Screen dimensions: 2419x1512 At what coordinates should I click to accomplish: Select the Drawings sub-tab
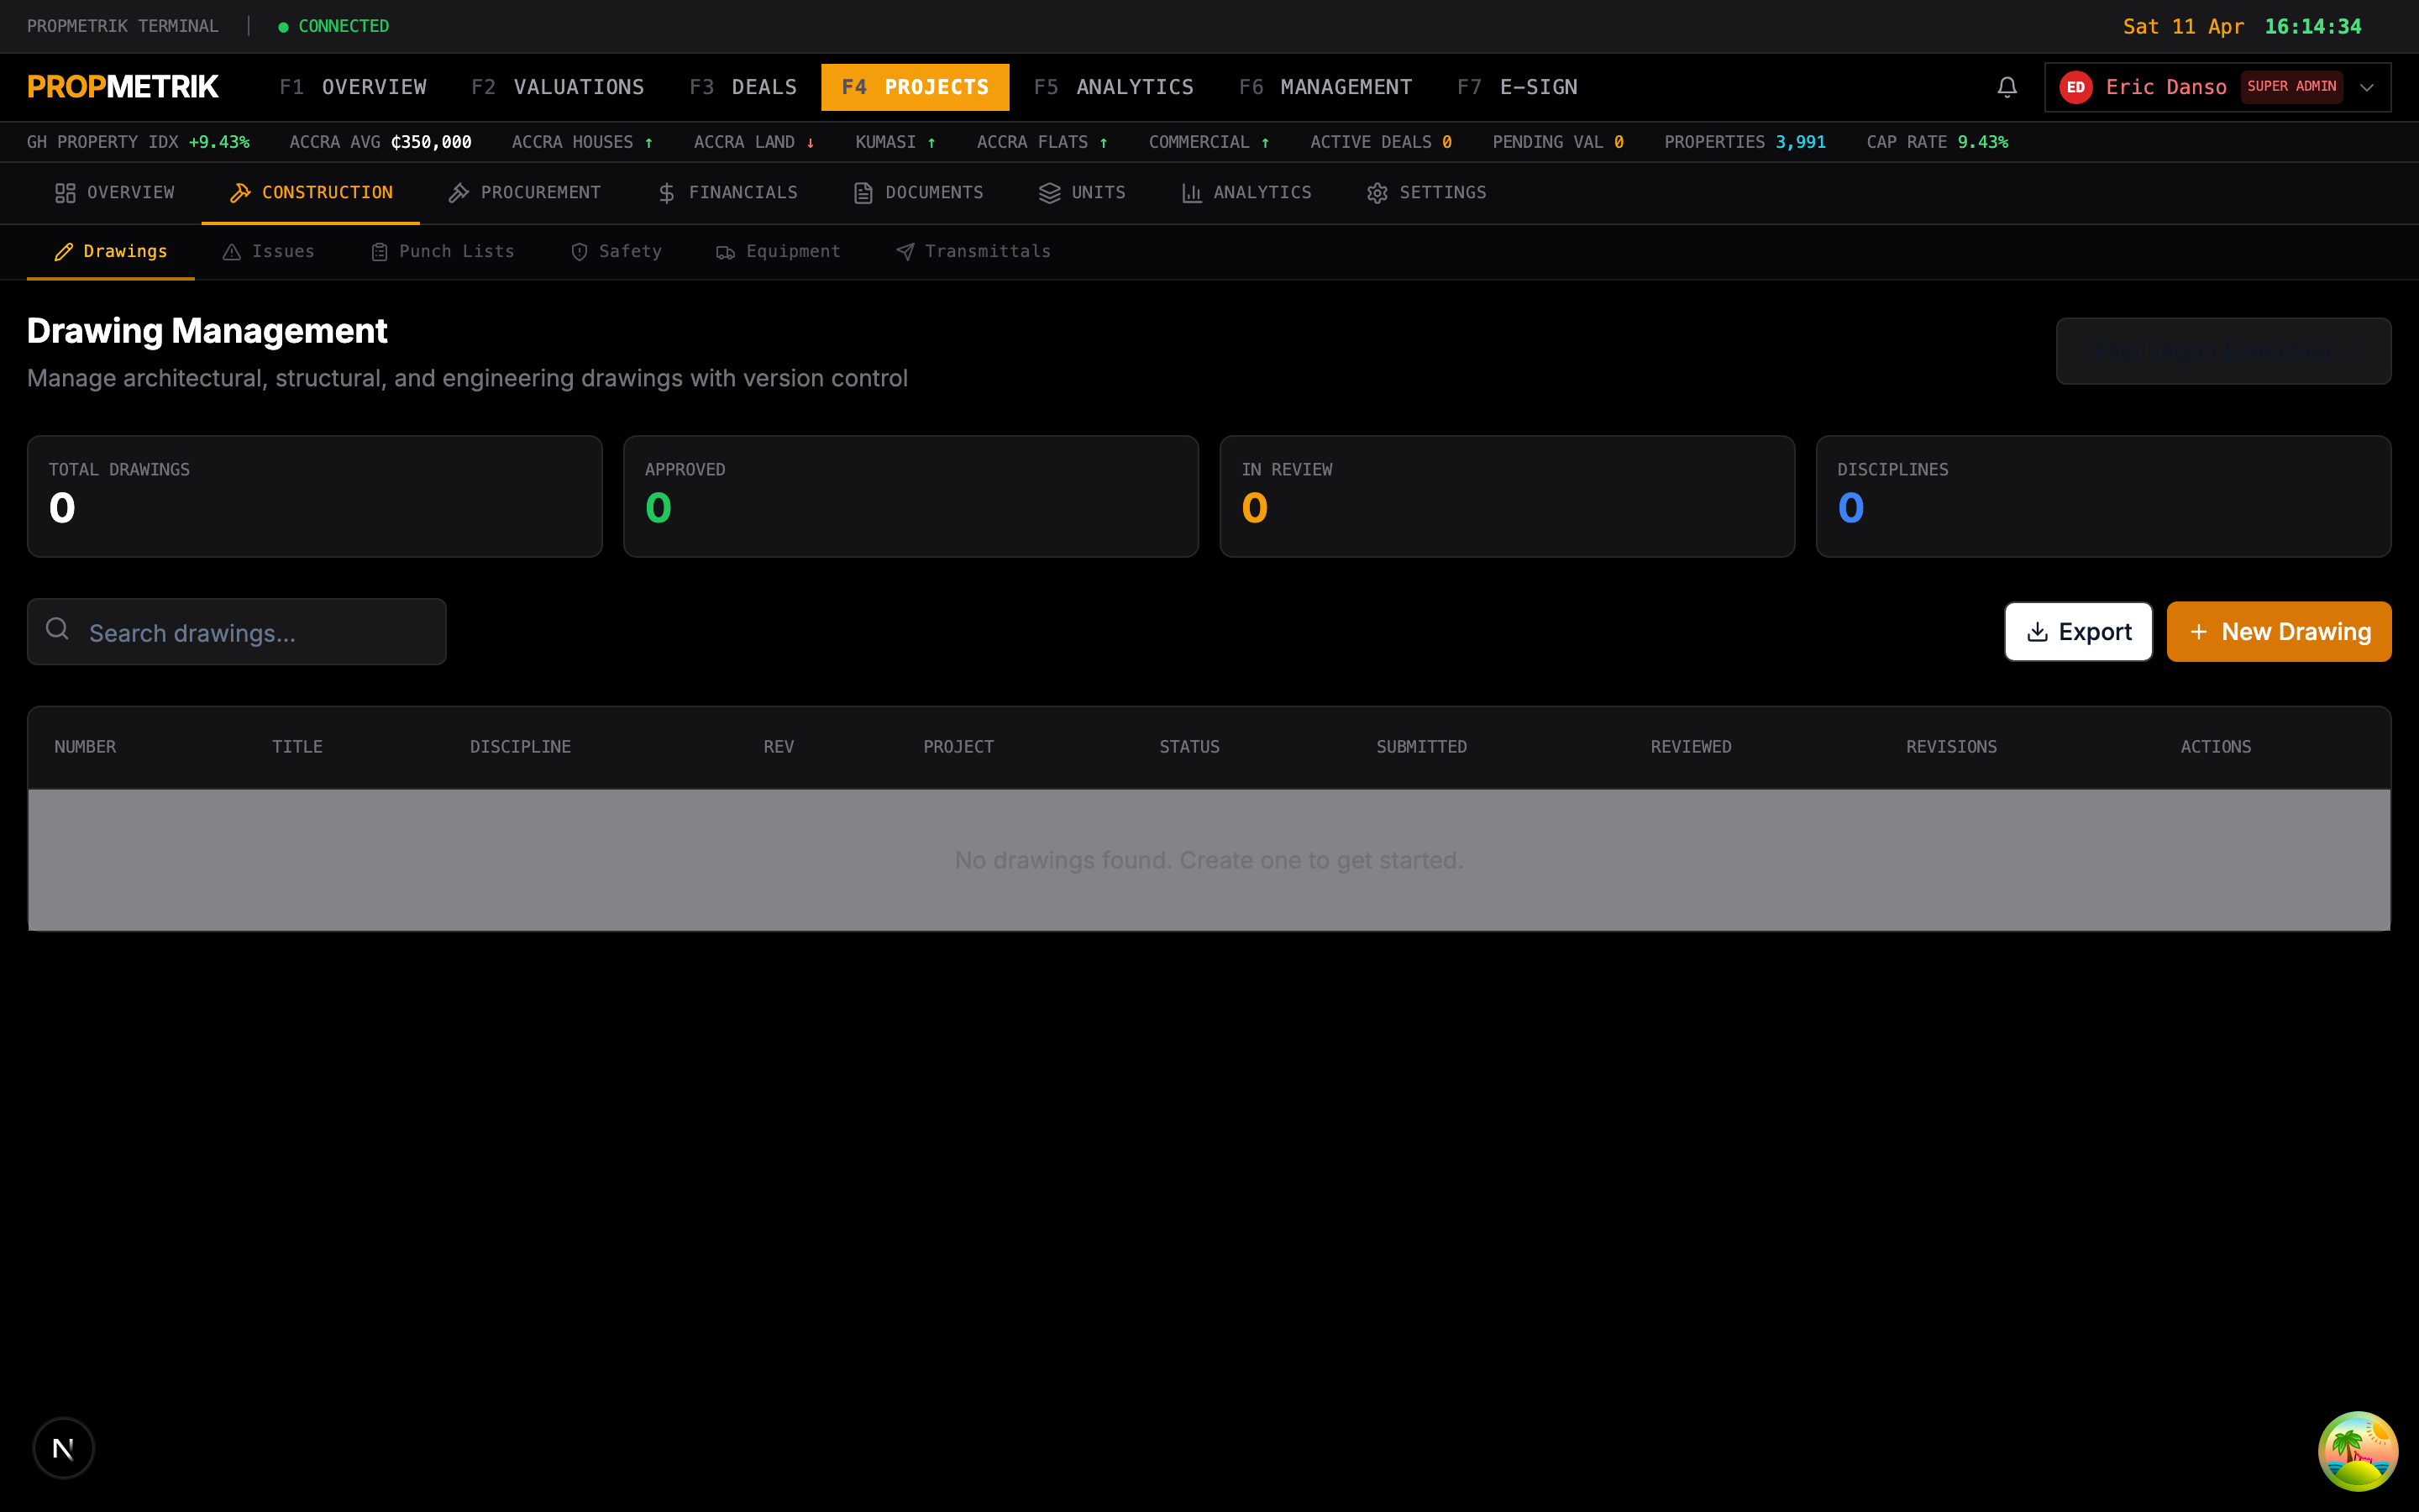(x=110, y=252)
